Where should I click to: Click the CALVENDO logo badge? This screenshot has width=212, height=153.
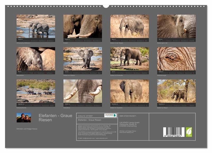110,115
